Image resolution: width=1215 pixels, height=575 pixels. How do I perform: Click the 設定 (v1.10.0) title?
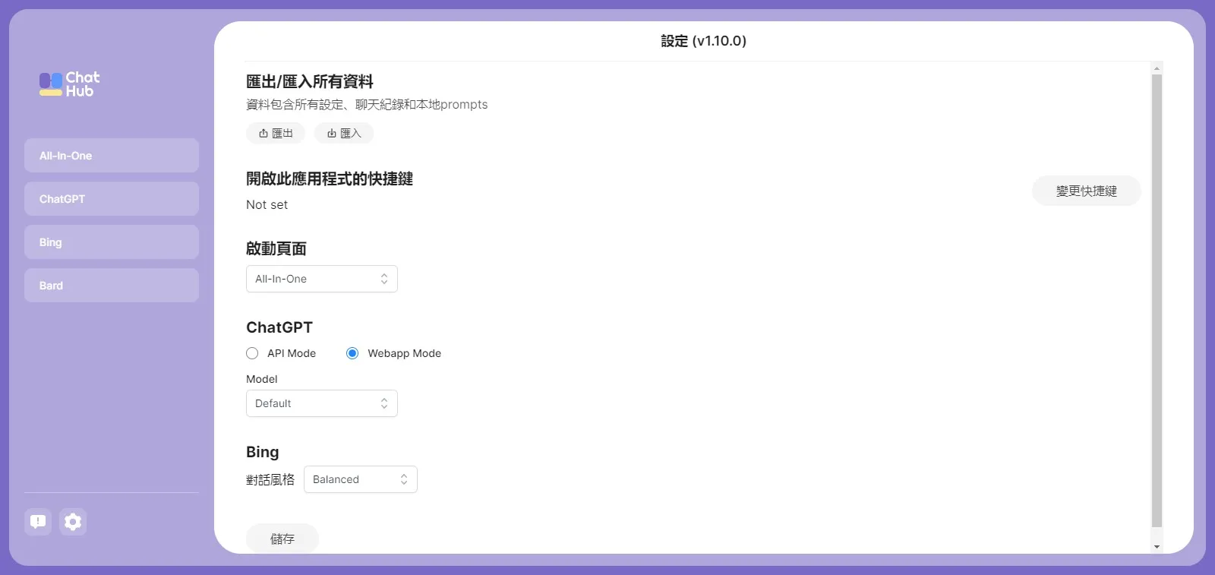point(704,41)
